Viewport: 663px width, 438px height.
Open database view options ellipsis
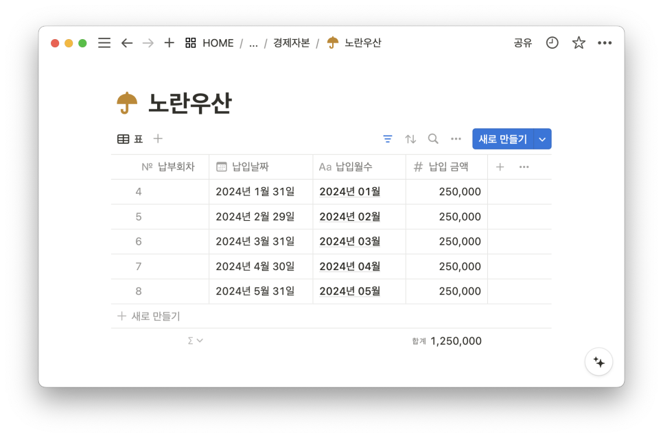456,139
